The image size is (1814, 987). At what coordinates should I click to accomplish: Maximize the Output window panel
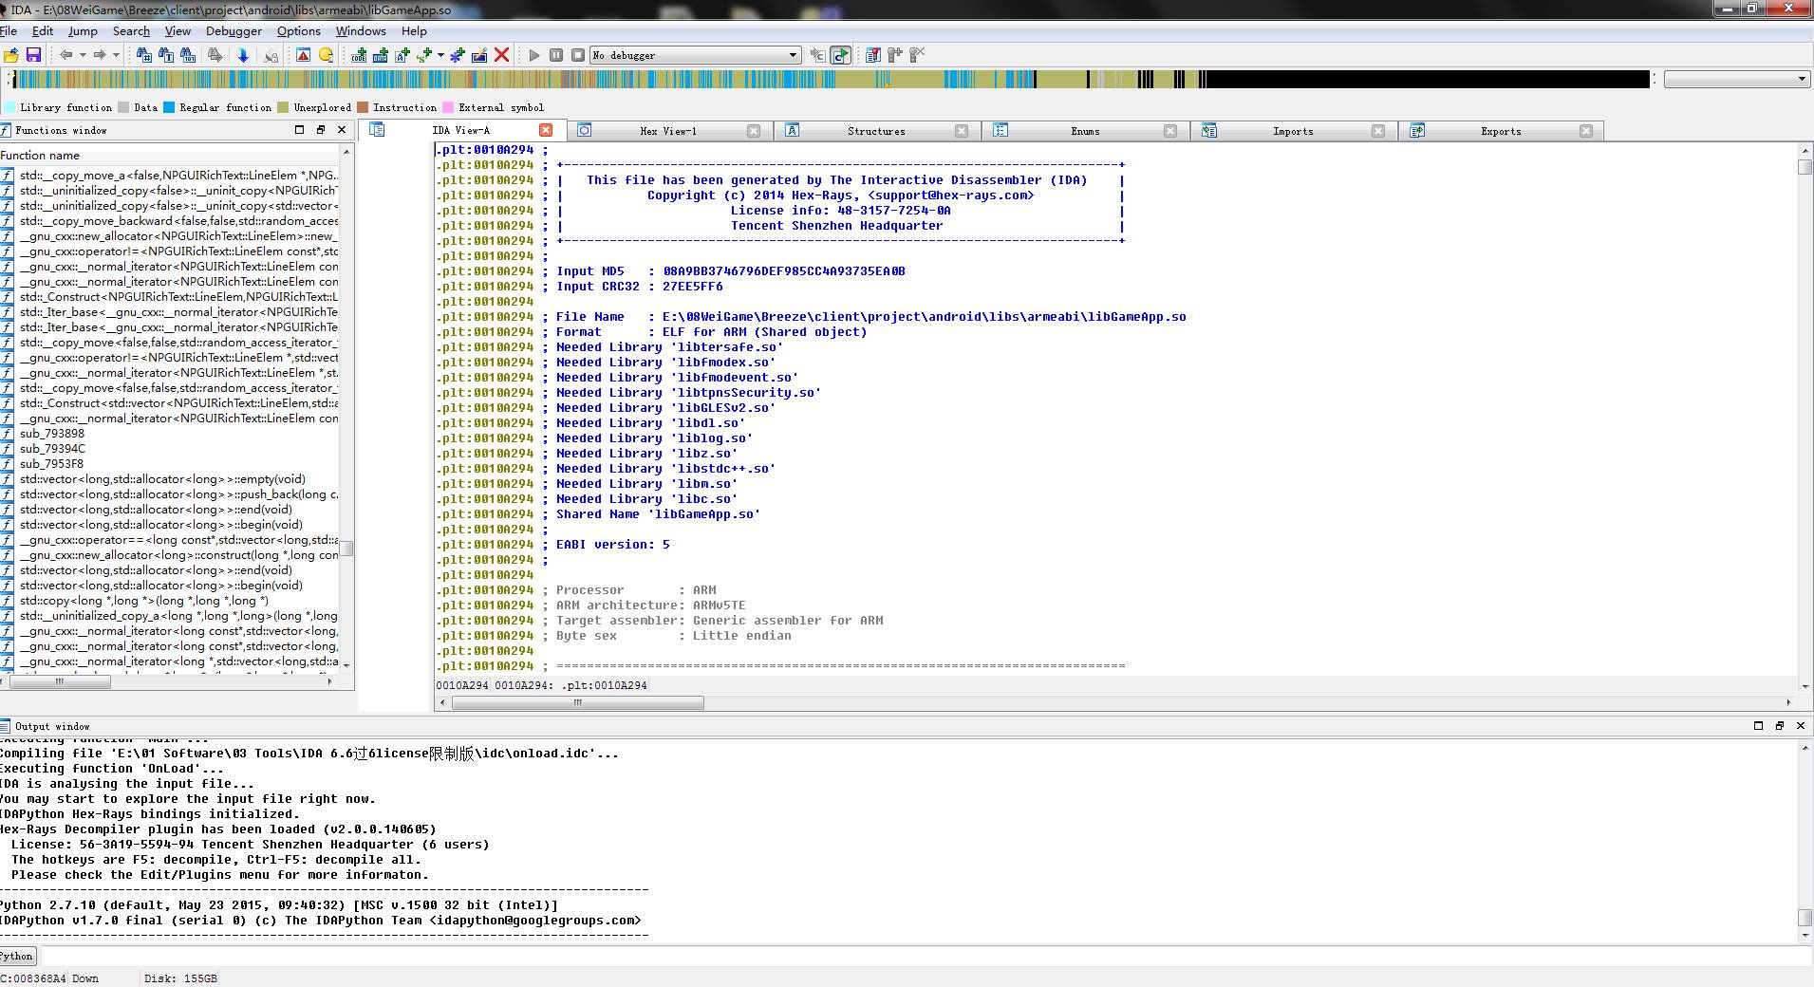[x=1758, y=726]
